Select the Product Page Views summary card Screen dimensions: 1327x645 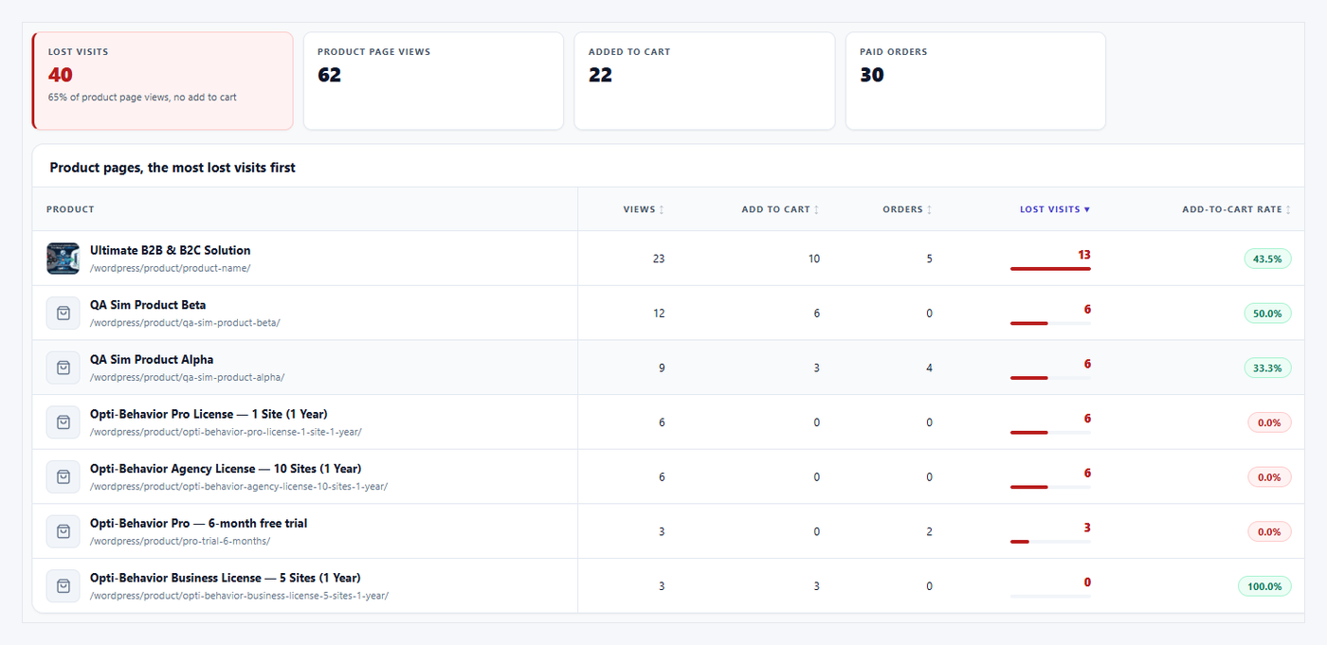click(x=433, y=81)
